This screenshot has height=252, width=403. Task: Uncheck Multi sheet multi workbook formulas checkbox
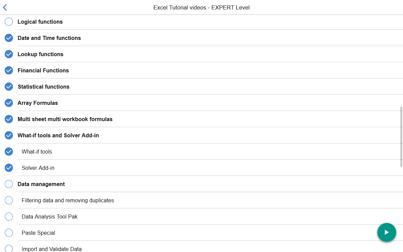[9, 119]
